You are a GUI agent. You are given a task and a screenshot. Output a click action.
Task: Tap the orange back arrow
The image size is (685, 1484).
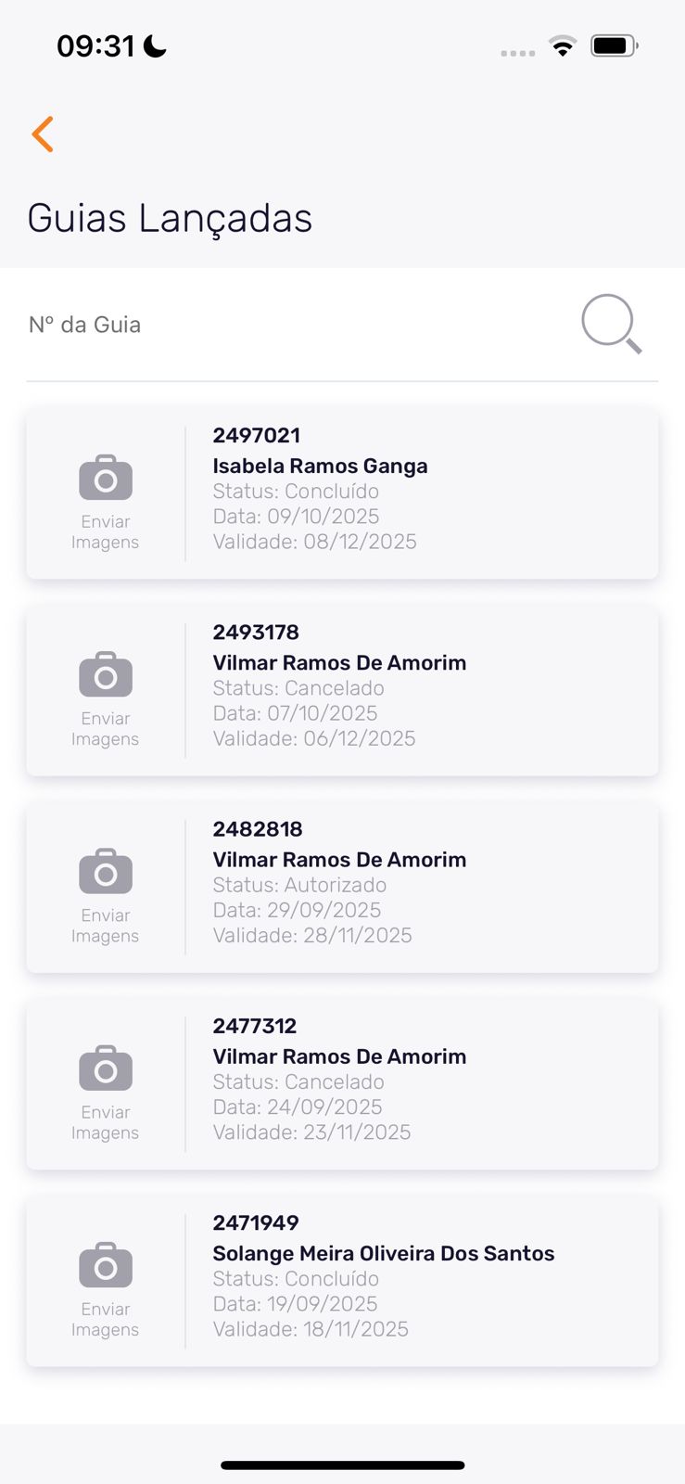[x=43, y=134]
